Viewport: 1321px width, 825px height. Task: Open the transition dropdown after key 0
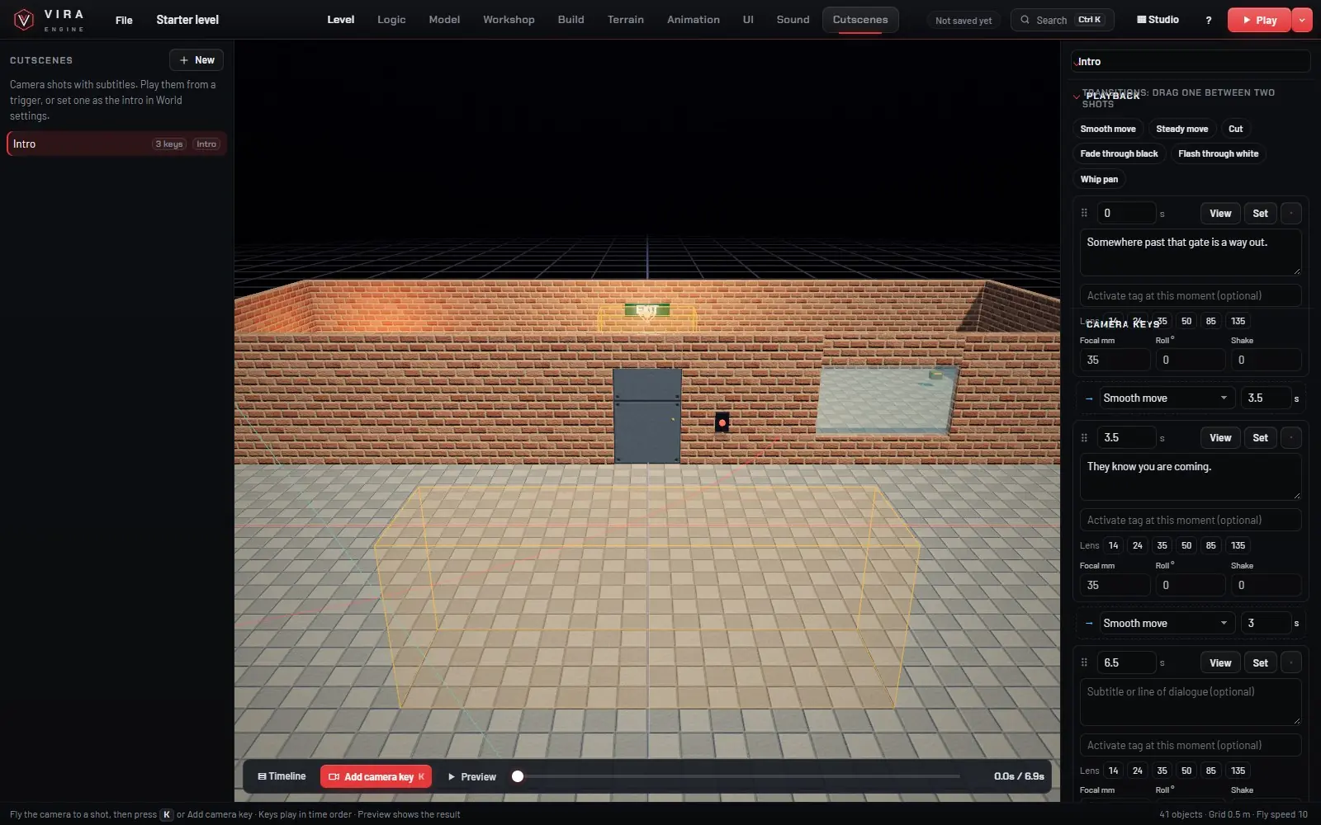[x=1165, y=398]
